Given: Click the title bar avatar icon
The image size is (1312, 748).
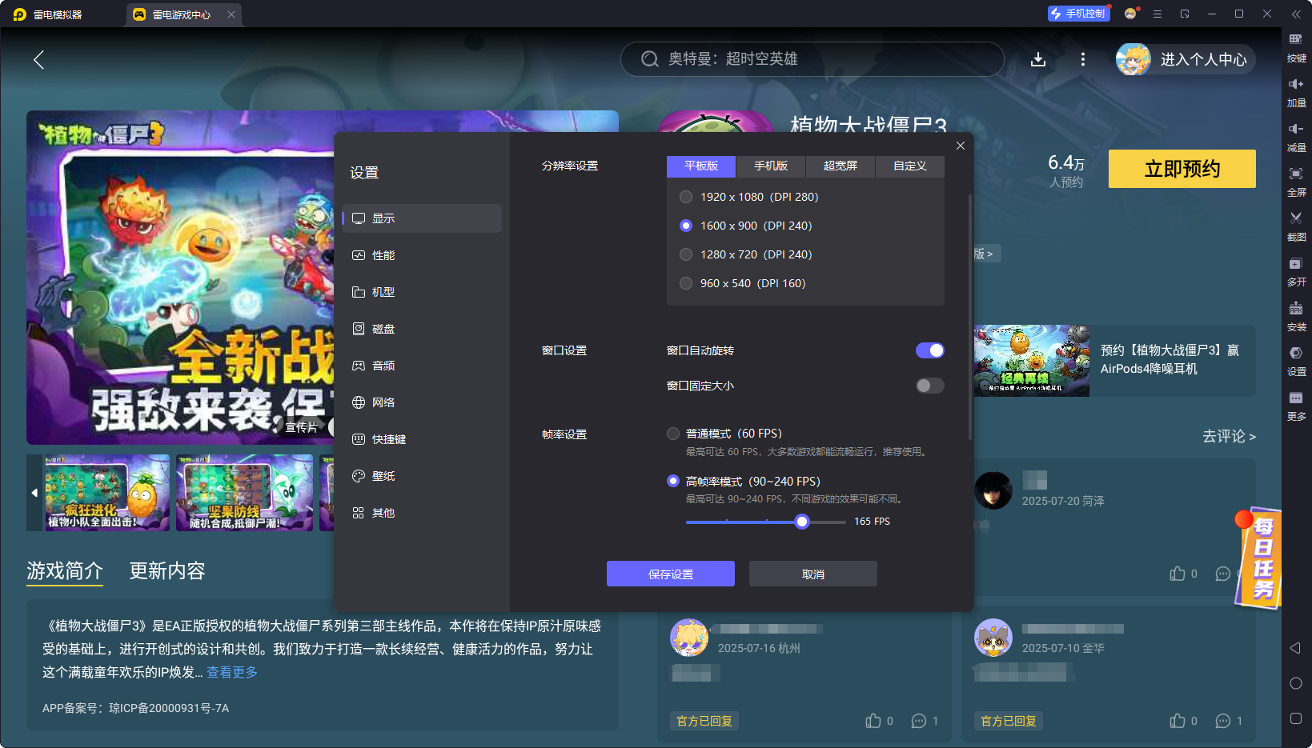Looking at the screenshot, I should click(x=1130, y=14).
